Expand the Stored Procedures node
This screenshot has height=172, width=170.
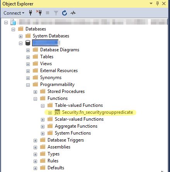click(x=35, y=92)
